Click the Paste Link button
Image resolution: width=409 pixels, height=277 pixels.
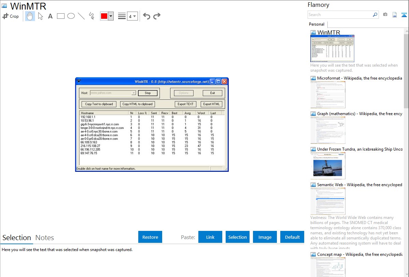[x=210, y=237]
